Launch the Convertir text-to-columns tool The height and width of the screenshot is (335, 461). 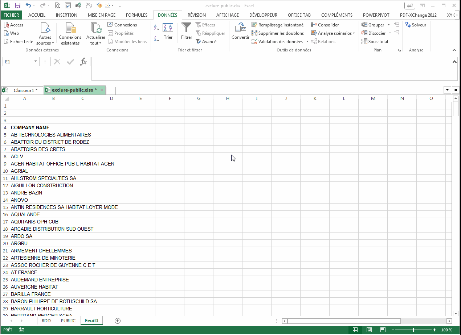(240, 31)
